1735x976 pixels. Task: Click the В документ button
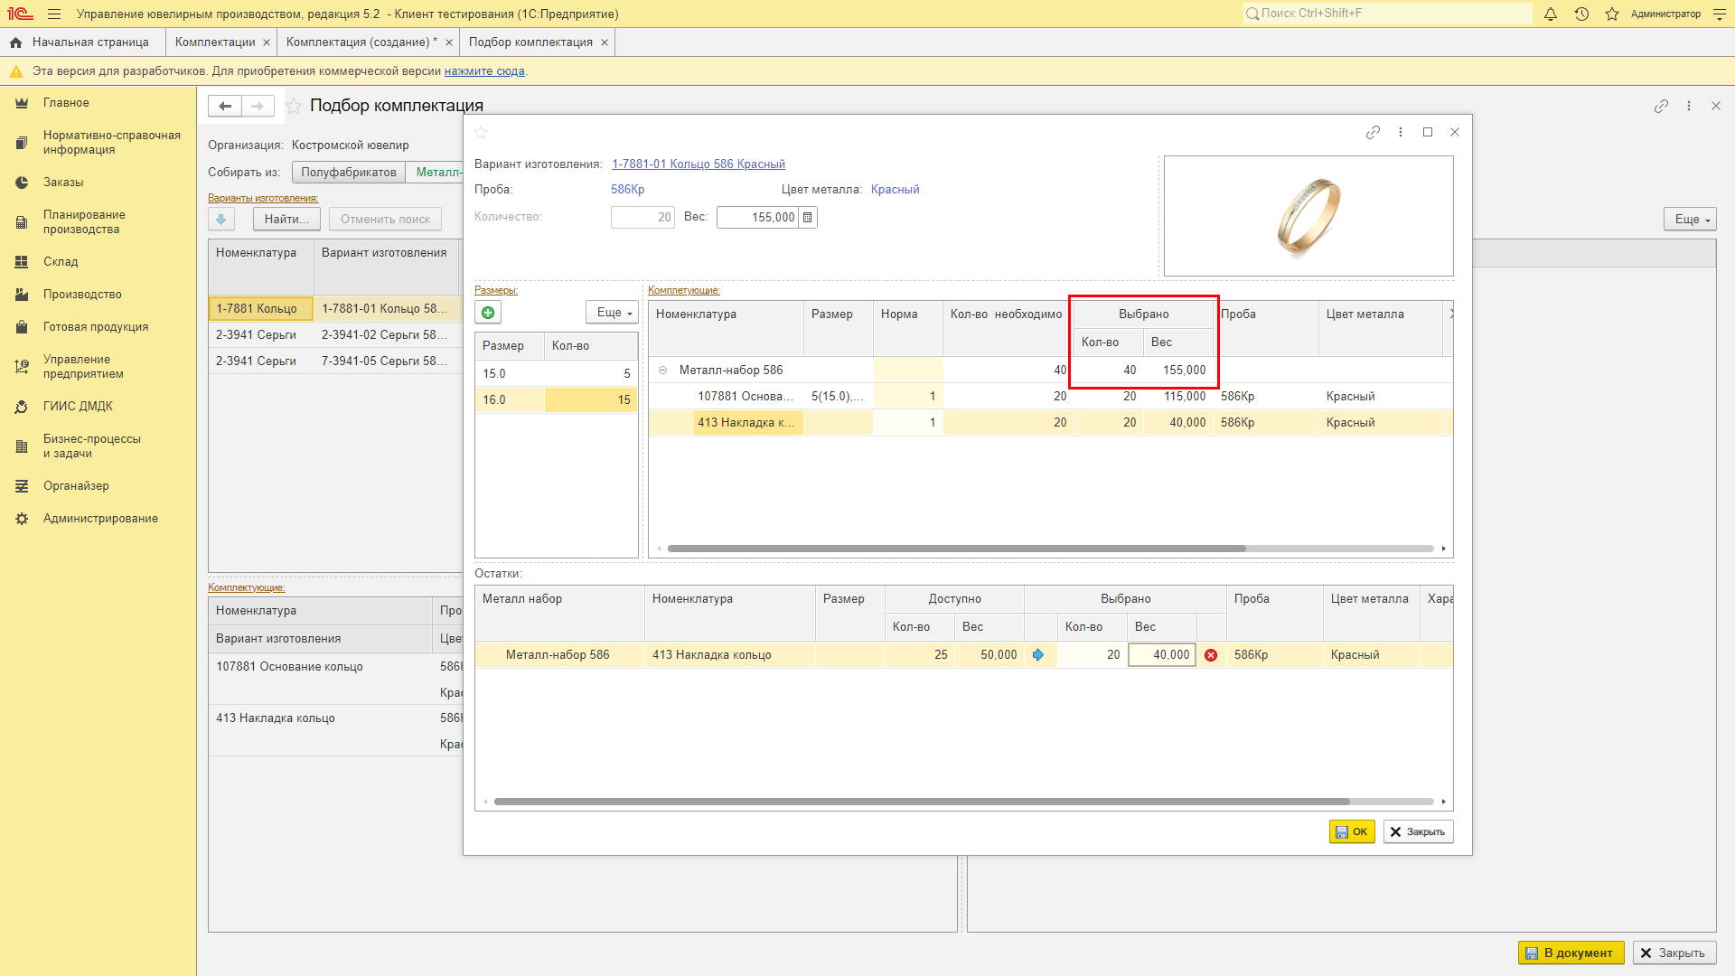[1571, 953]
